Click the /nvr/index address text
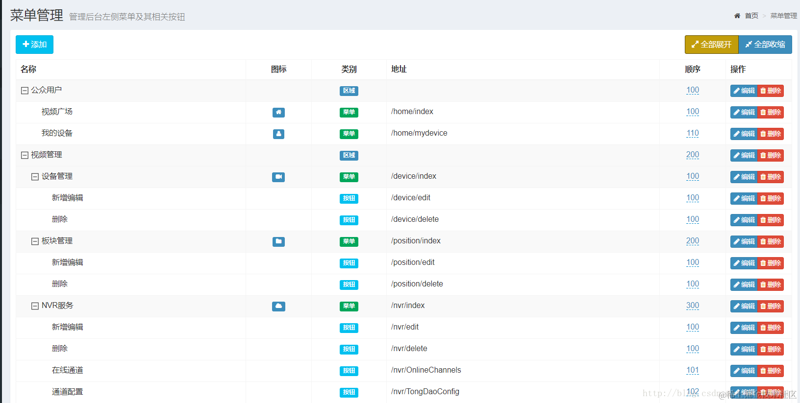 point(408,306)
